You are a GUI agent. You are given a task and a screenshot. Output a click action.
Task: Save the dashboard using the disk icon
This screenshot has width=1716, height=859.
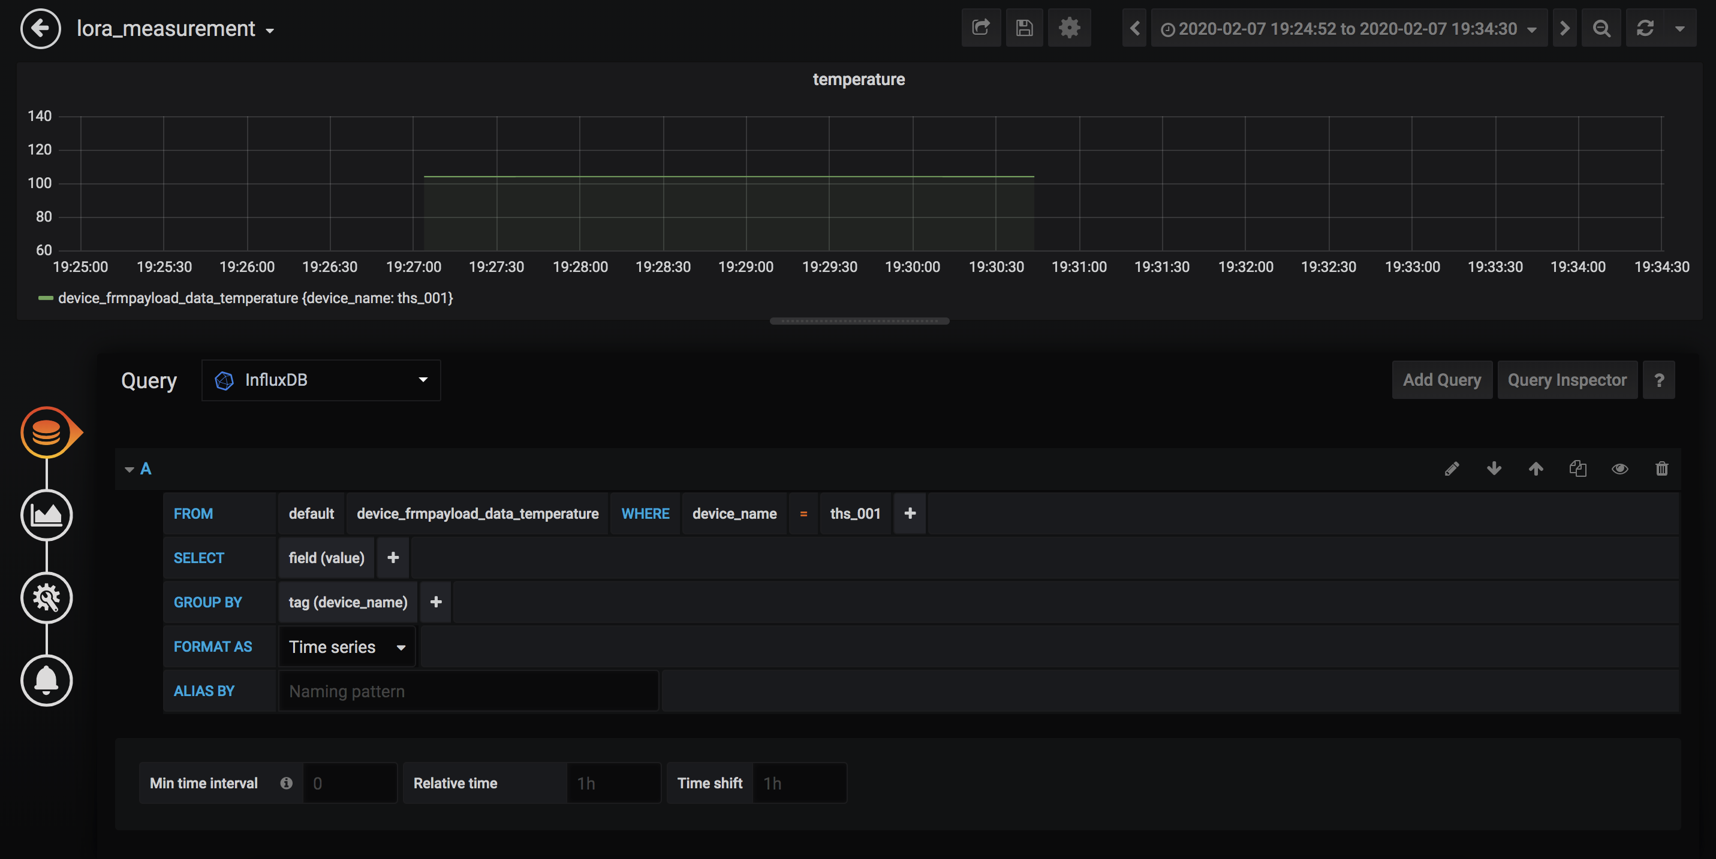(x=1024, y=28)
